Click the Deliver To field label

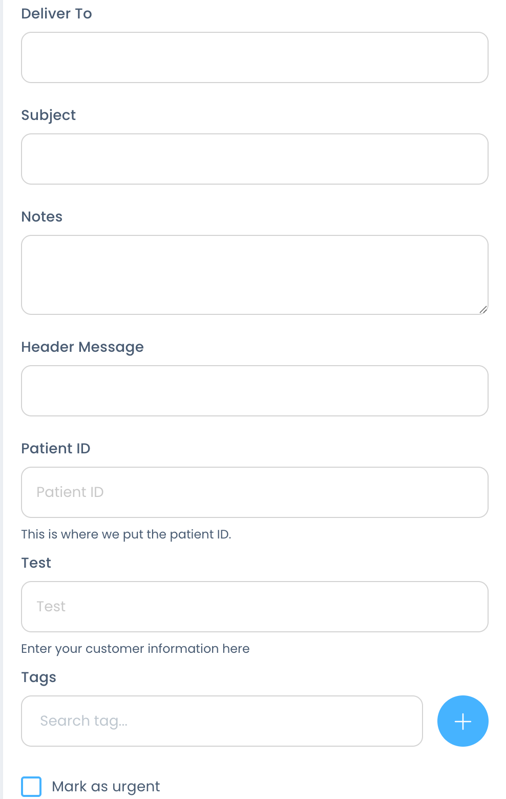[56, 14]
